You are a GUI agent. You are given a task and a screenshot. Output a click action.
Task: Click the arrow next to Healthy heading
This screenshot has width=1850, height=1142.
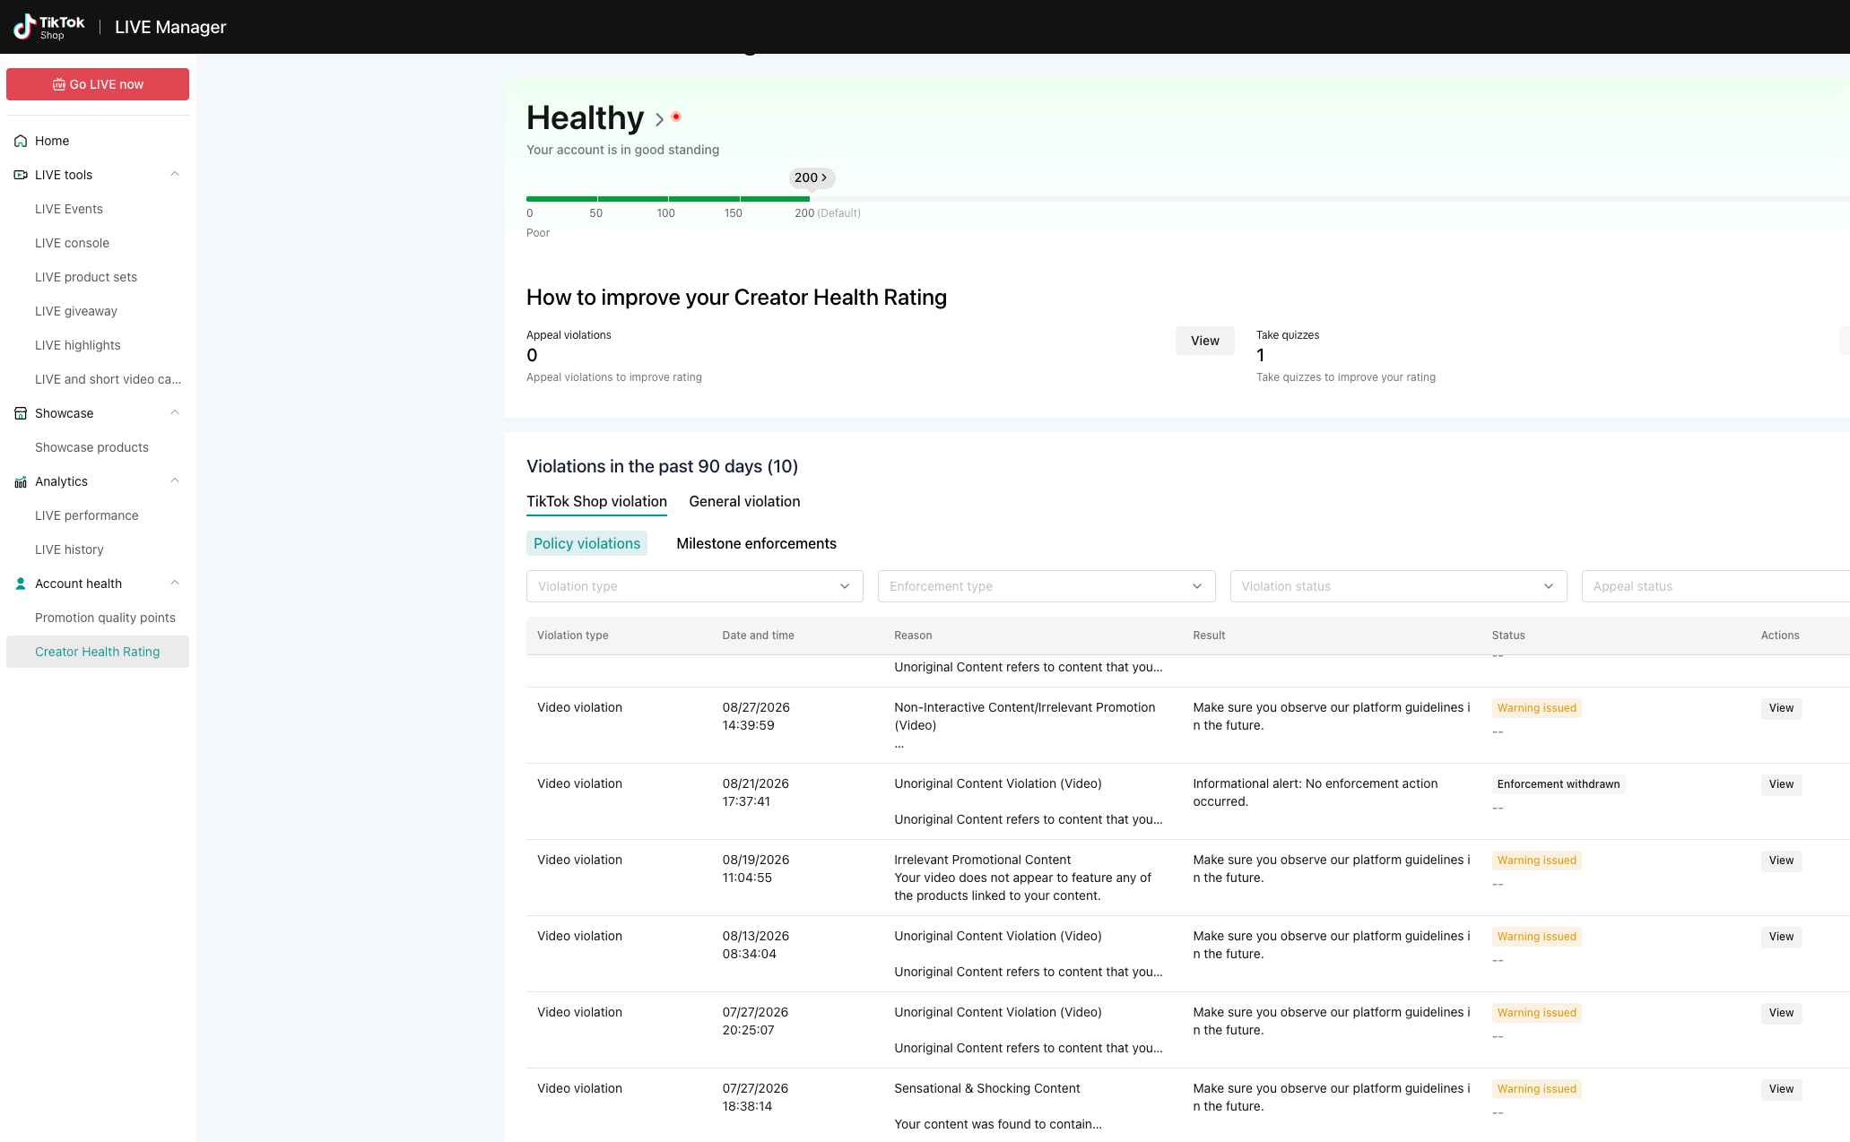[x=659, y=119]
